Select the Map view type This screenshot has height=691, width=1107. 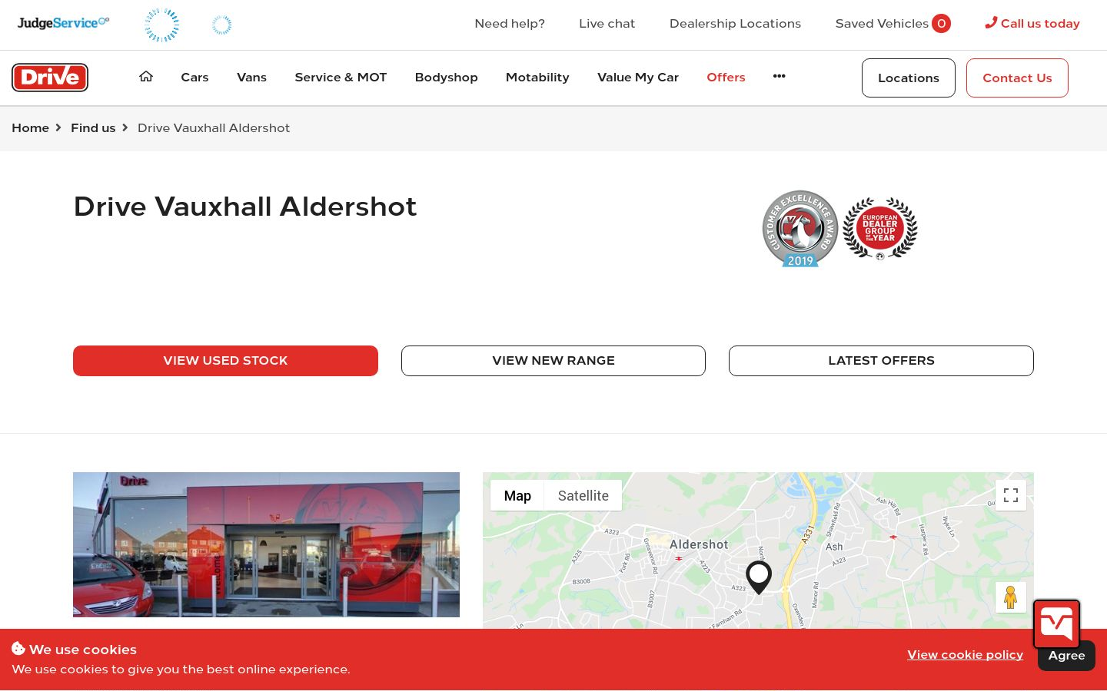tap(517, 496)
